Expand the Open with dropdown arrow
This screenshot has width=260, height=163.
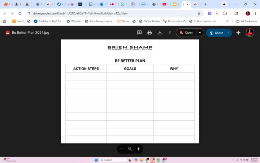pyautogui.click(x=200, y=33)
